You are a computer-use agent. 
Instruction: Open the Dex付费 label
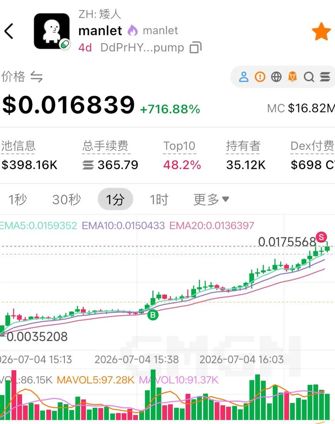(312, 146)
